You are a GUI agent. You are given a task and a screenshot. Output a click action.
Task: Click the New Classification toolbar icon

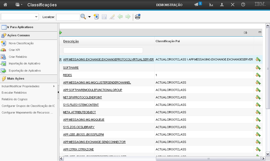[96, 17]
